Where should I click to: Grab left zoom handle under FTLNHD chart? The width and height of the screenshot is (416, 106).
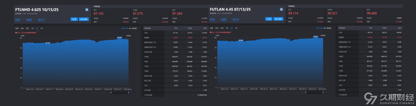coord(111,92)
